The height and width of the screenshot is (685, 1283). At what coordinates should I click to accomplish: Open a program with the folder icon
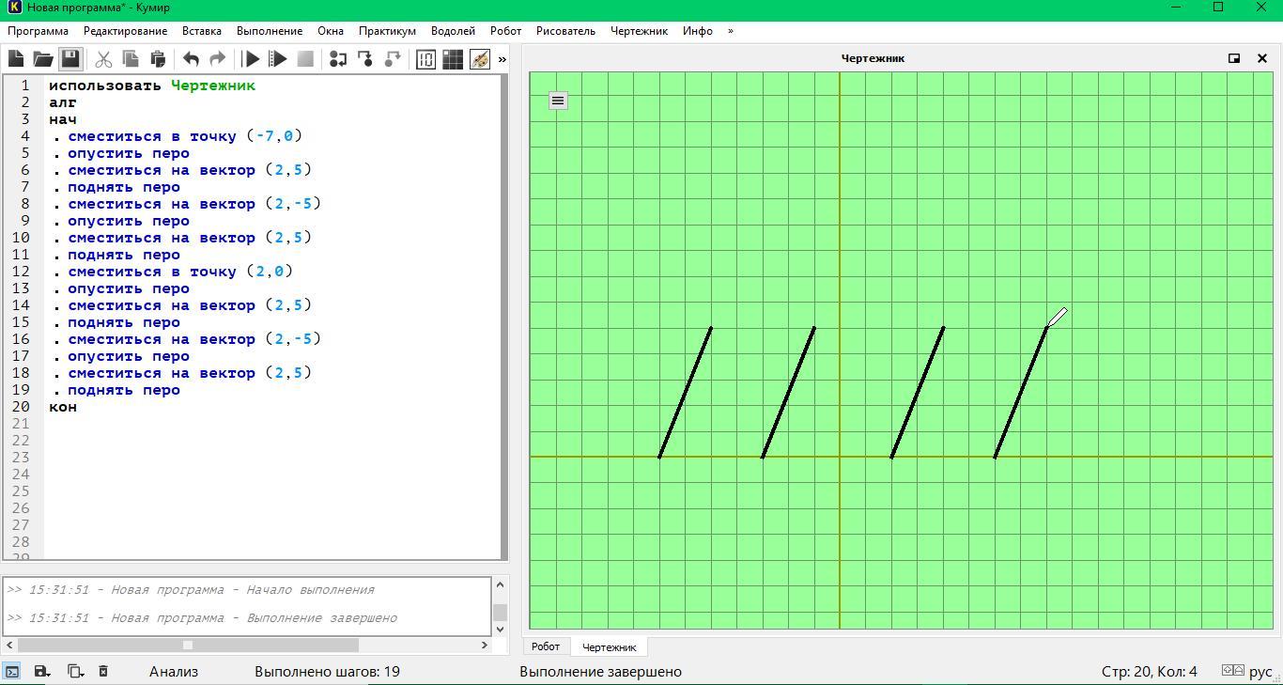tap(43, 59)
